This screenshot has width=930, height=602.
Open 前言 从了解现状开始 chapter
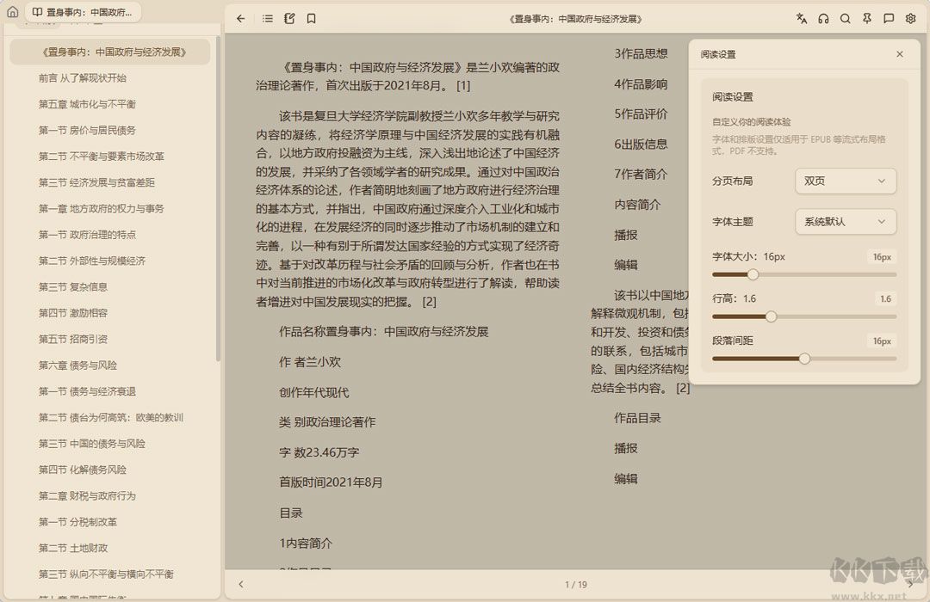pyautogui.click(x=83, y=78)
